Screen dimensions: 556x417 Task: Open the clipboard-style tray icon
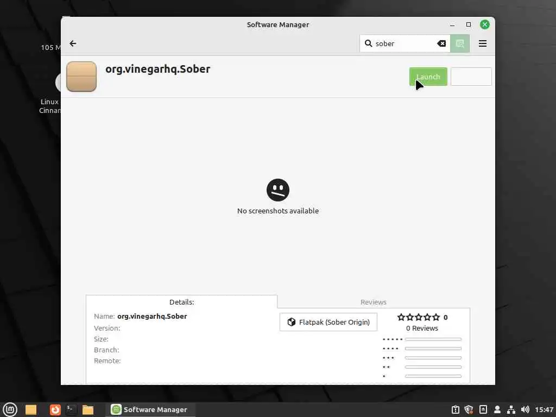456,409
